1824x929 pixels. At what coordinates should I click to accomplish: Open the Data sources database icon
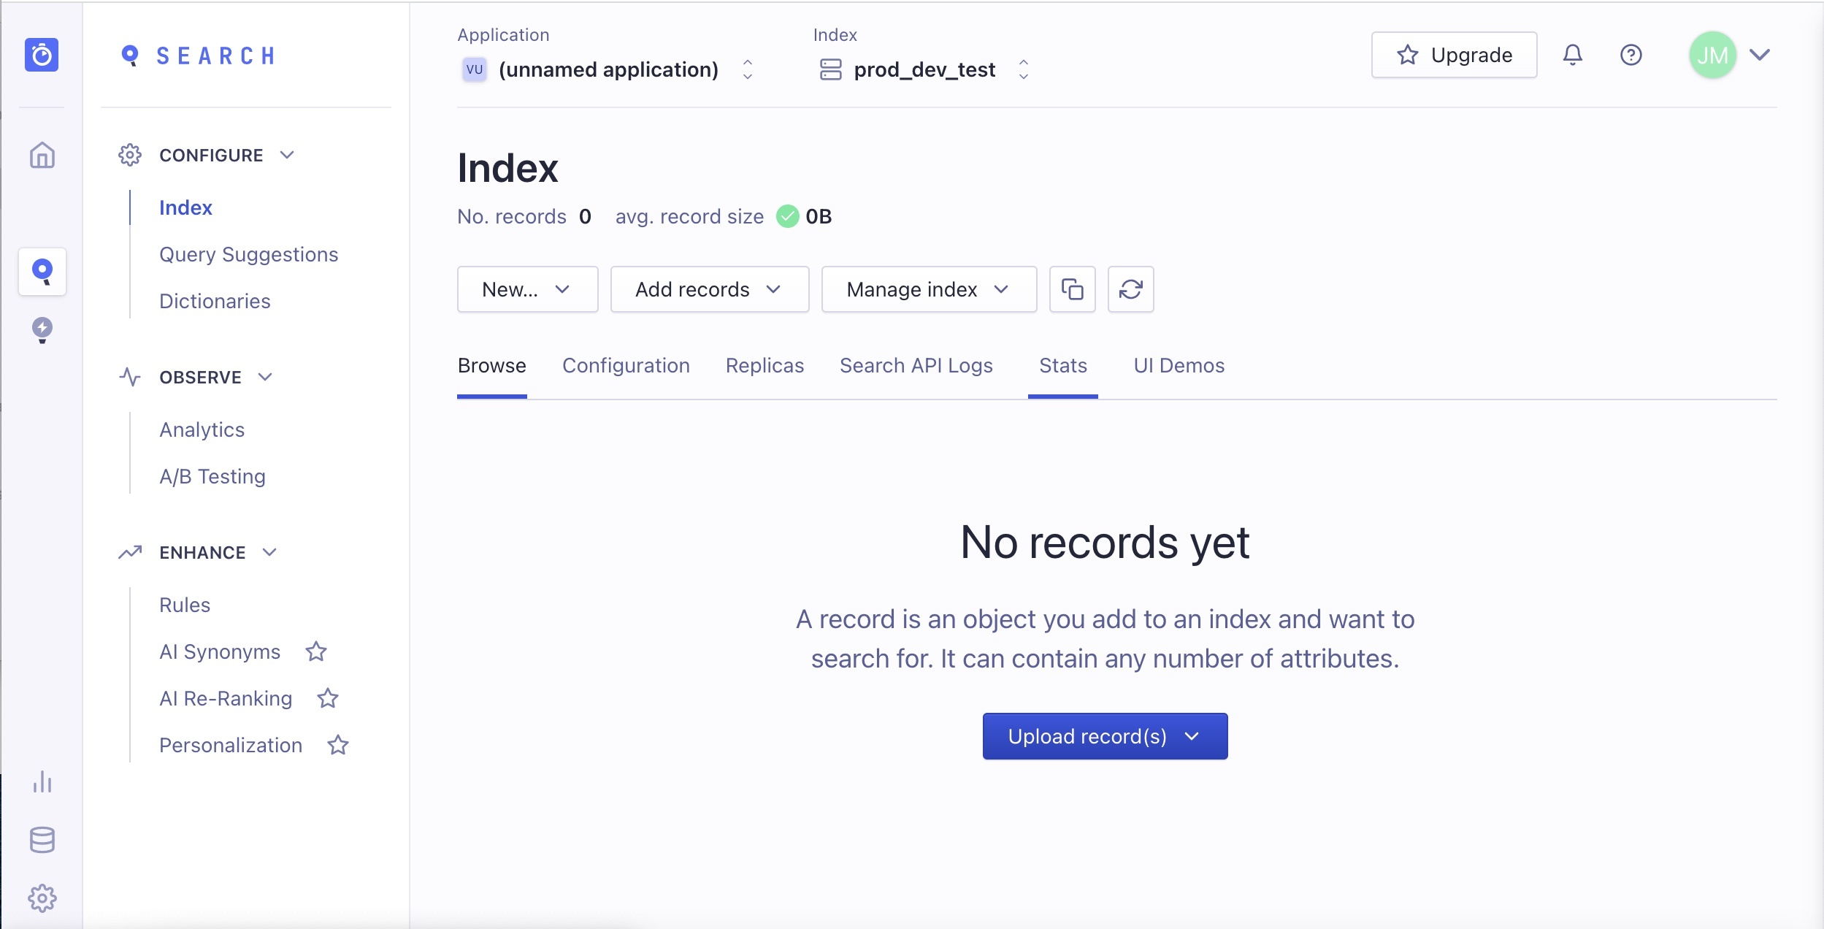pyautogui.click(x=42, y=840)
